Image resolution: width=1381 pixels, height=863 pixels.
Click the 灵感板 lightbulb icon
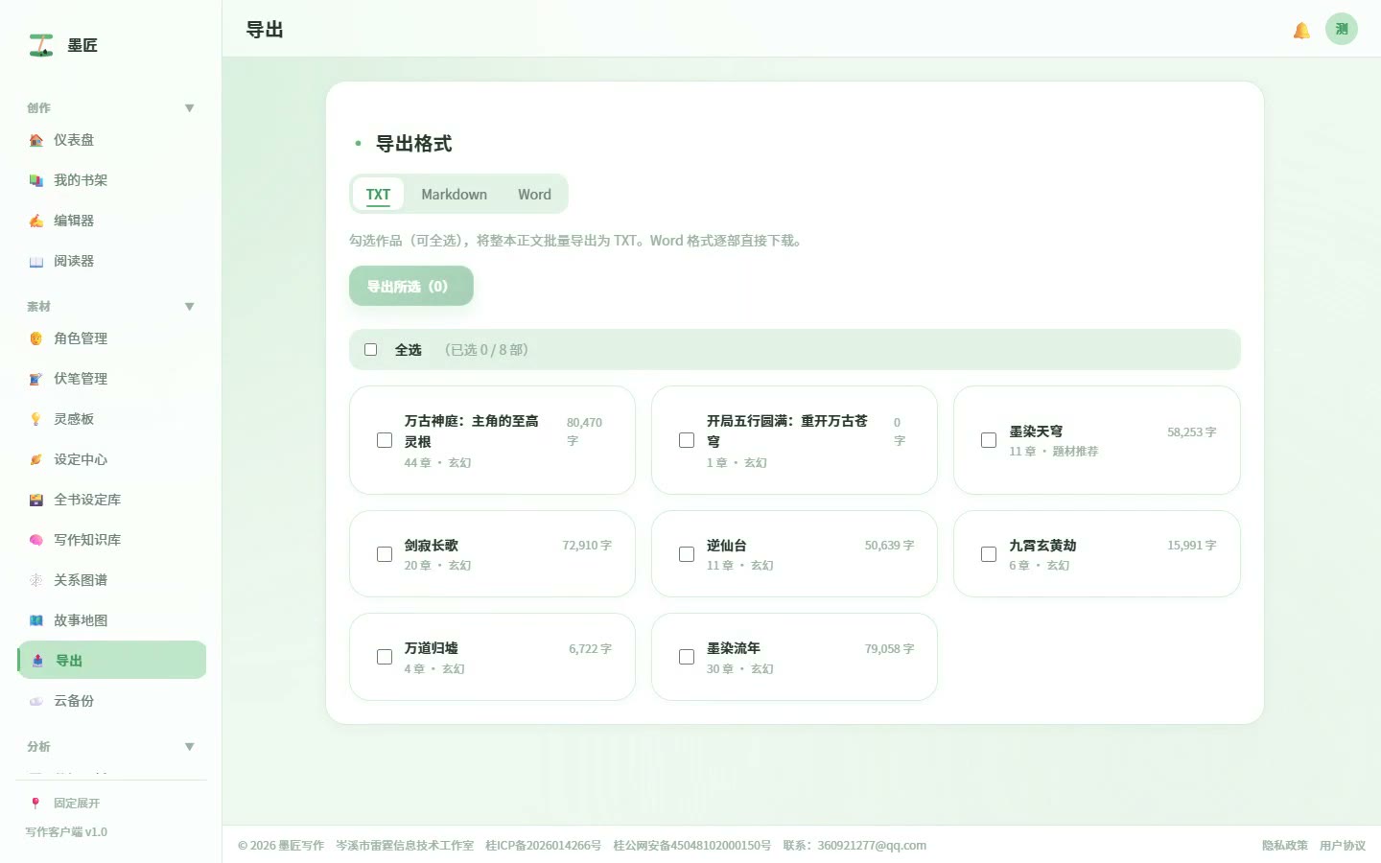pos(36,419)
